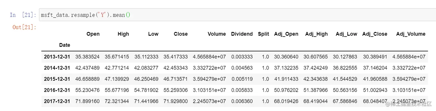436x111 pixels.
Task: Click the Low column header
Action: [x=153, y=34]
